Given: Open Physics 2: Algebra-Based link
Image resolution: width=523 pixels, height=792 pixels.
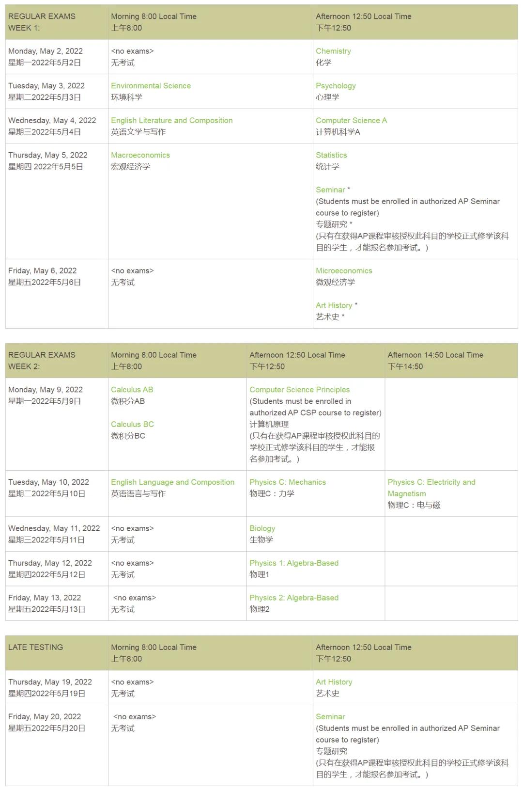Looking at the screenshot, I should click(294, 598).
